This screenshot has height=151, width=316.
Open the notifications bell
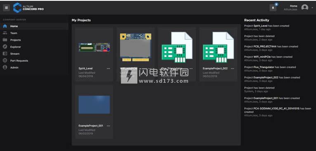[x=273, y=8]
